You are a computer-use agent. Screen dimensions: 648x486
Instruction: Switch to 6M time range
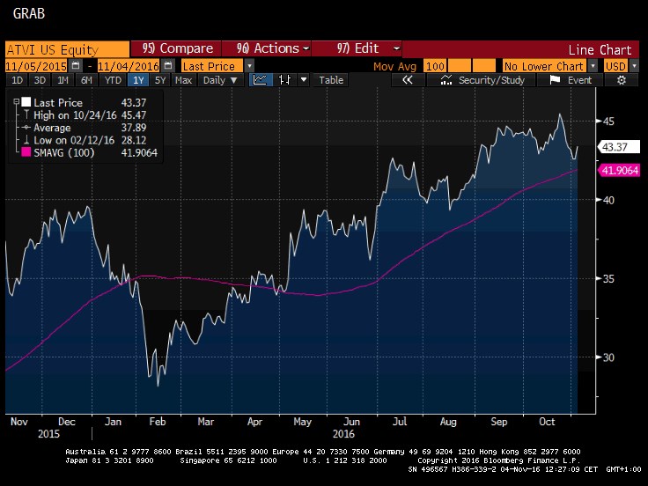86,80
